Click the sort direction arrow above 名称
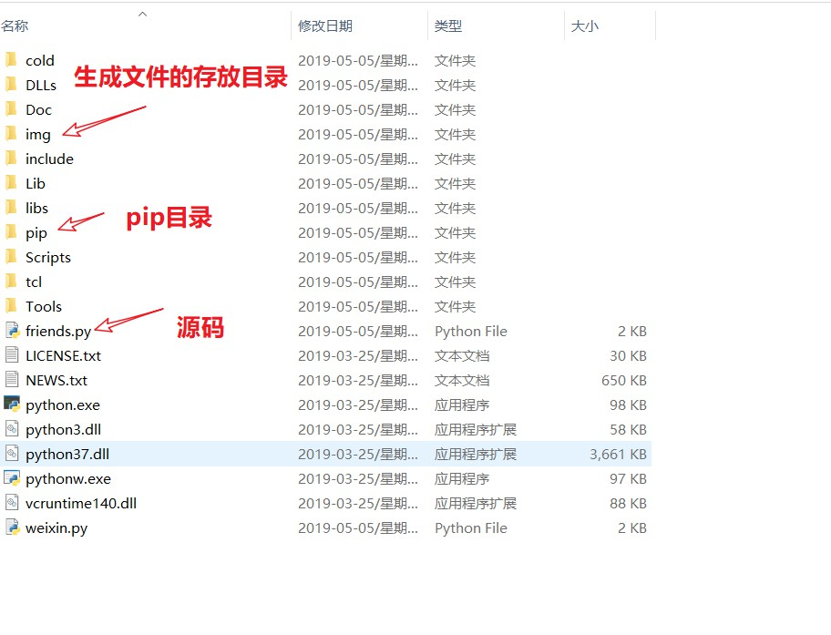The width and height of the screenshot is (831, 635). tap(142, 15)
